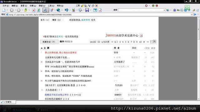Run search with the green globe icon
200x112 pixels.
coord(168,10)
